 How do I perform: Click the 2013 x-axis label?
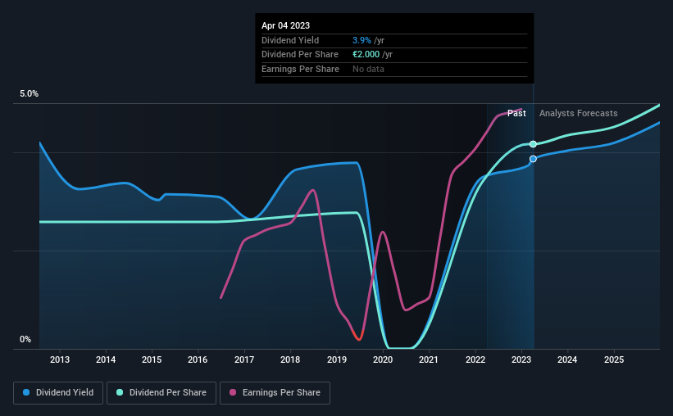tap(60, 359)
